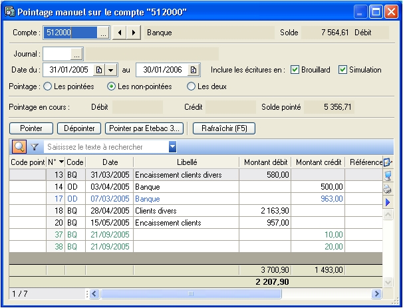Click the vertical scrollbar down arrow
The image size is (403, 308).
(x=388, y=282)
